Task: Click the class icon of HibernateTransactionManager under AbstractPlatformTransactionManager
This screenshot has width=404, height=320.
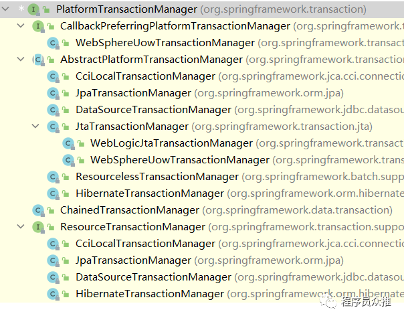Action: pyautogui.click(x=54, y=194)
